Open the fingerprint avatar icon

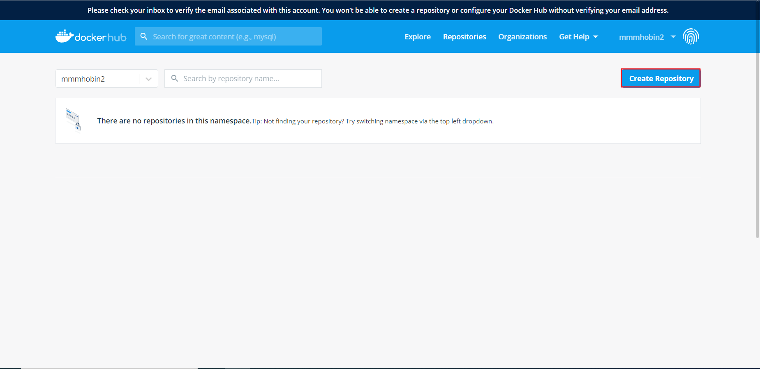click(x=691, y=36)
